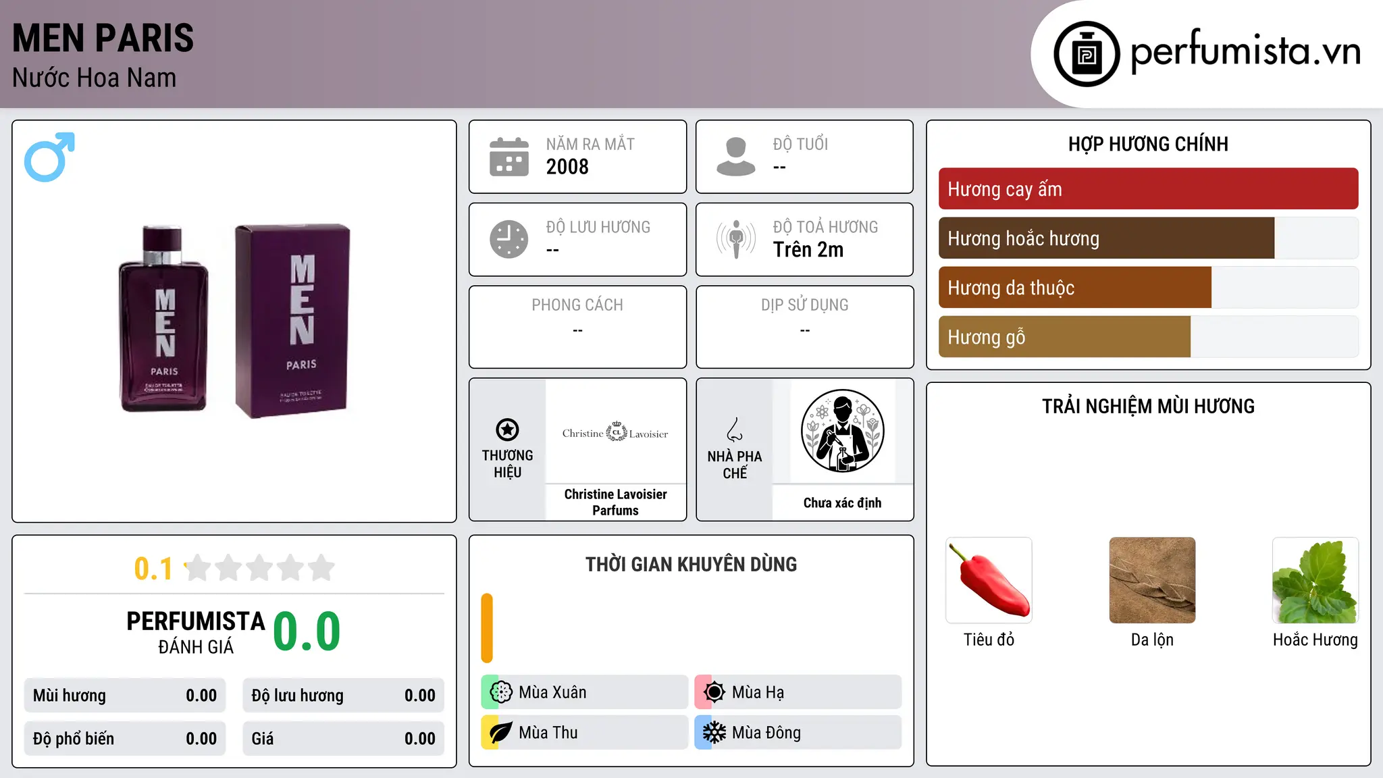Click the THƯƠNG HIỆU label
Image resolution: width=1383 pixels, height=778 pixels.
click(x=507, y=464)
